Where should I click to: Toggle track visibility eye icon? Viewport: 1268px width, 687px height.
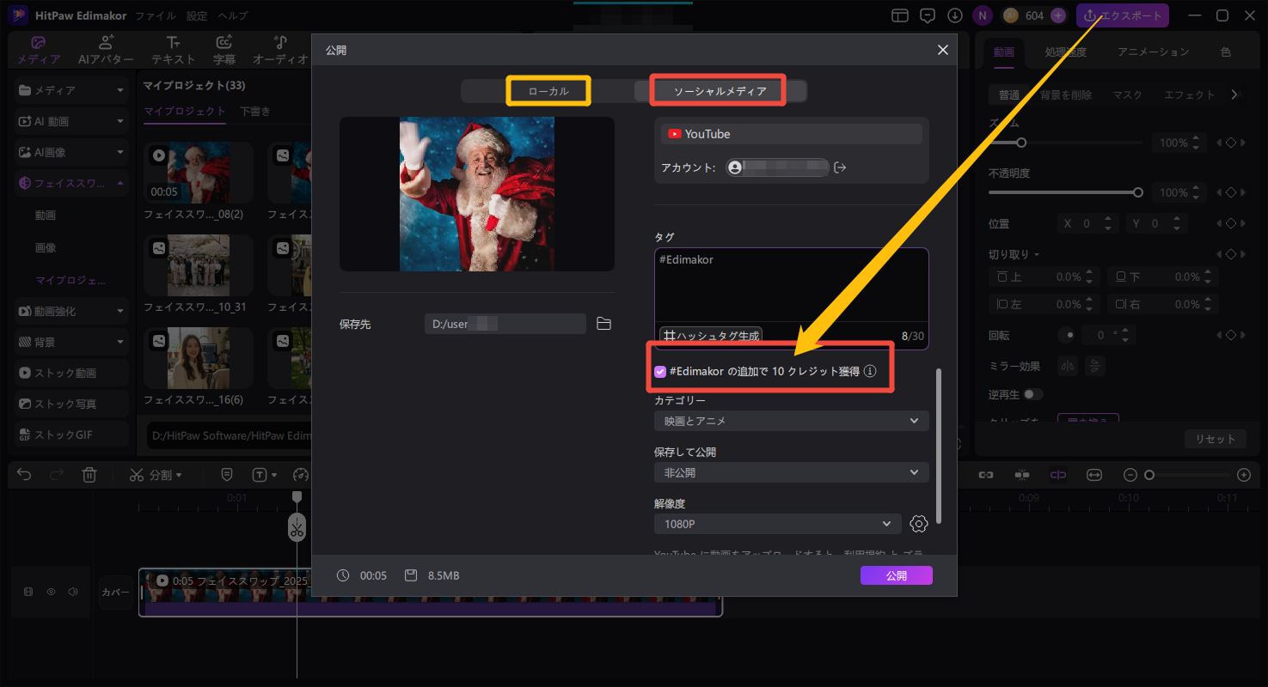click(x=51, y=592)
